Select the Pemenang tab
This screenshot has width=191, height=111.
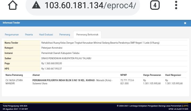click(65, 35)
